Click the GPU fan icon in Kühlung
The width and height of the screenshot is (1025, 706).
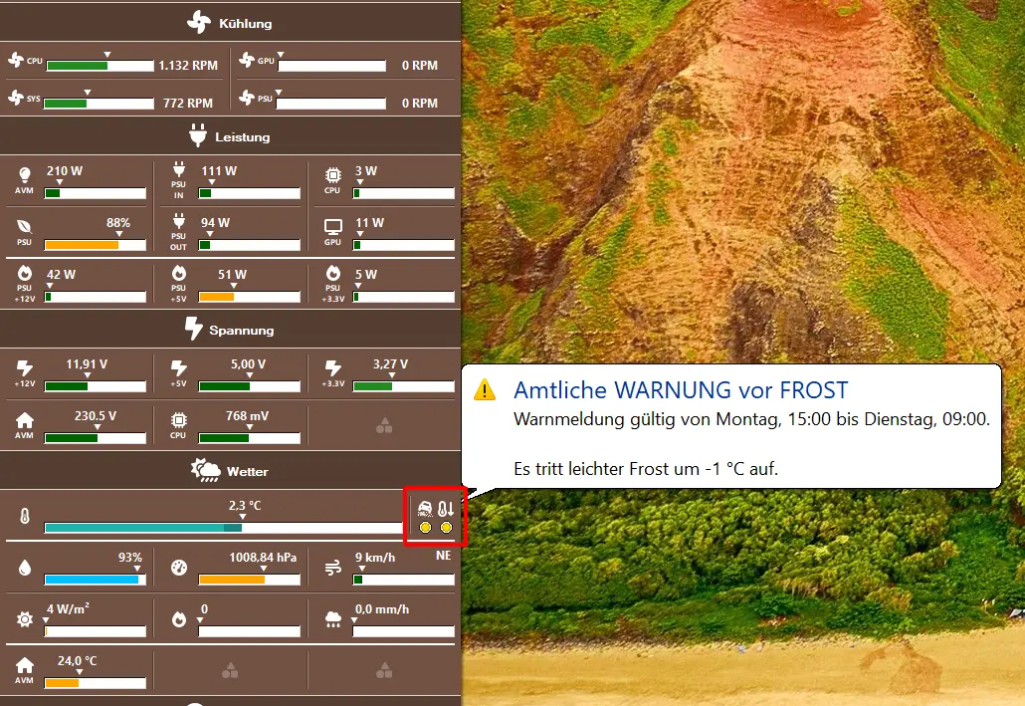pyautogui.click(x=247, y=60)
